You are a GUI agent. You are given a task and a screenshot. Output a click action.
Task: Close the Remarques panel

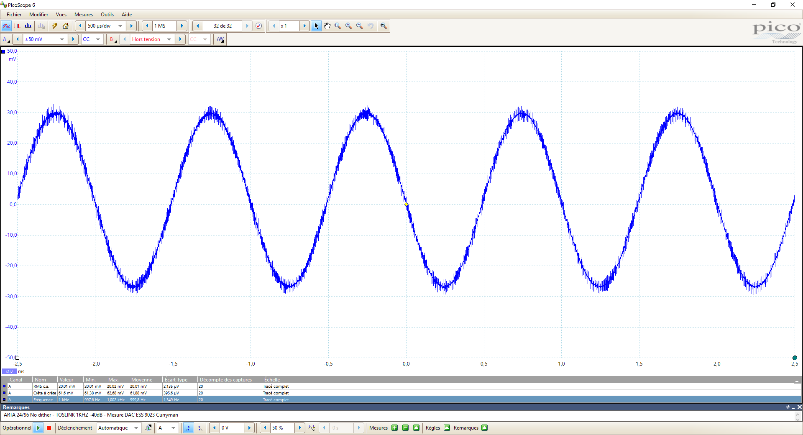799,407
